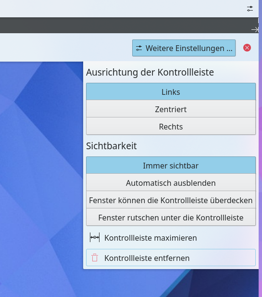This screenshot has width=262, height=297.
Task: Click the maximize-width arrows icon
Action: 95,237
